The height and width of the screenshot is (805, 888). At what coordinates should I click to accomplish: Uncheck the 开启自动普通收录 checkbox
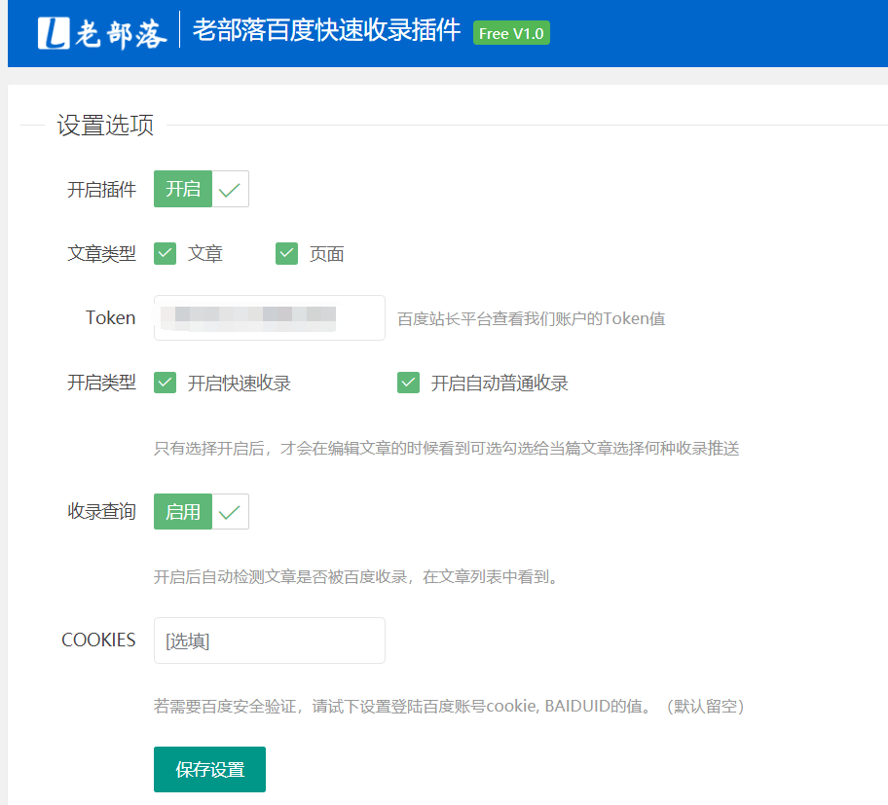point(408,383)
